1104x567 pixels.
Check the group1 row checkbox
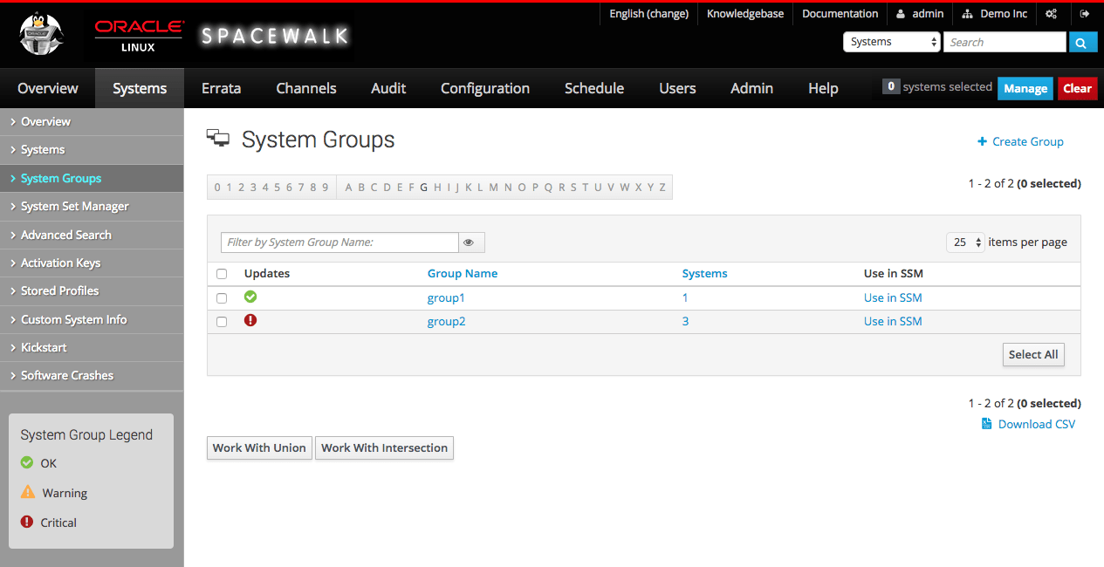click(222, 298)
